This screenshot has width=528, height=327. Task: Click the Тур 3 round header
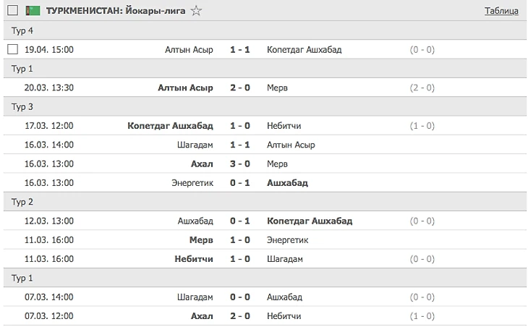pos(22,107)
